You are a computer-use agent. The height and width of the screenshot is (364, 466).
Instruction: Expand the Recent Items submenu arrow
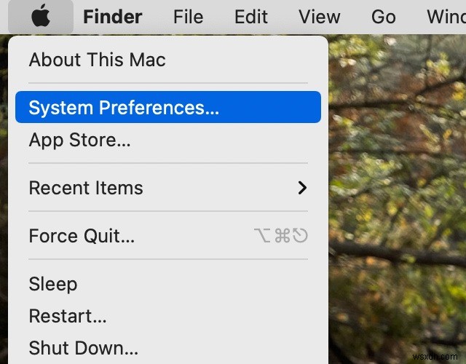303,188
